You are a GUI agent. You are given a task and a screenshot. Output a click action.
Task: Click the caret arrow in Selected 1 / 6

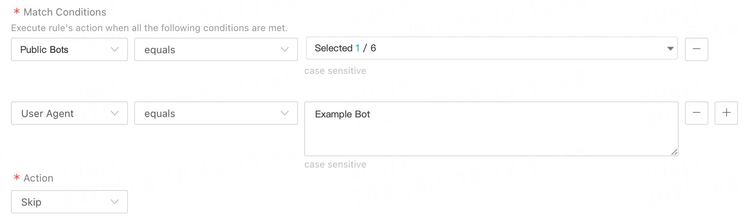(x=670, y=49)
